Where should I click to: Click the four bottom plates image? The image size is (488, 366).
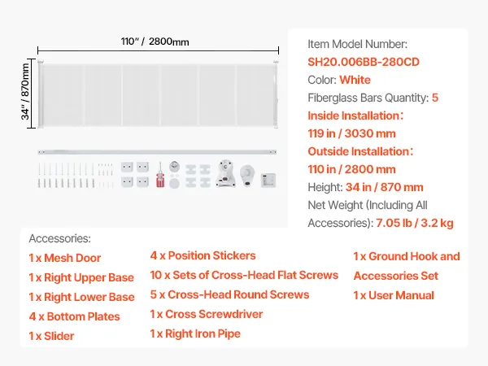tap(136, 173)
